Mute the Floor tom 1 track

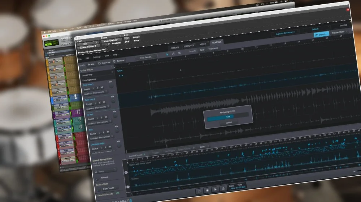click(102, 87)
